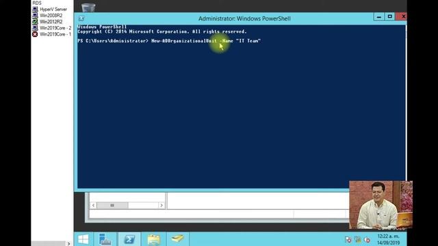
Task: Open the RDS group in the tree
Action: [x=37, y=3]
